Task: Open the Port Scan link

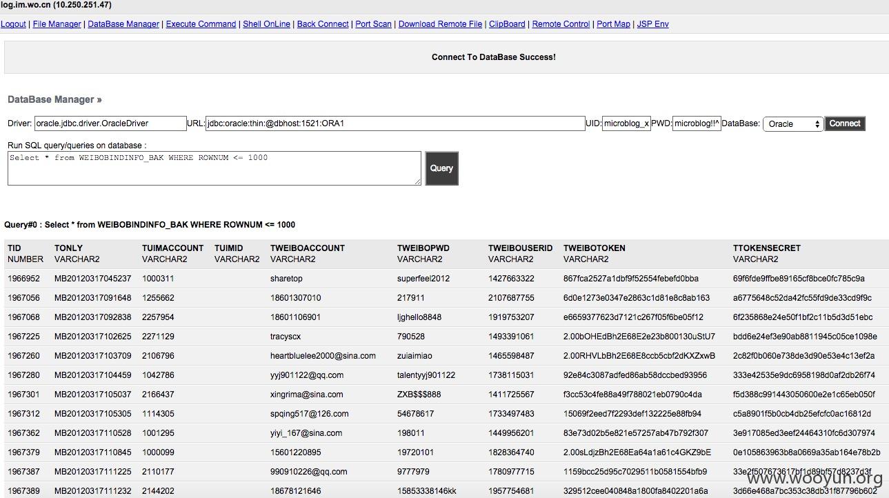Action: pos(373,24)
